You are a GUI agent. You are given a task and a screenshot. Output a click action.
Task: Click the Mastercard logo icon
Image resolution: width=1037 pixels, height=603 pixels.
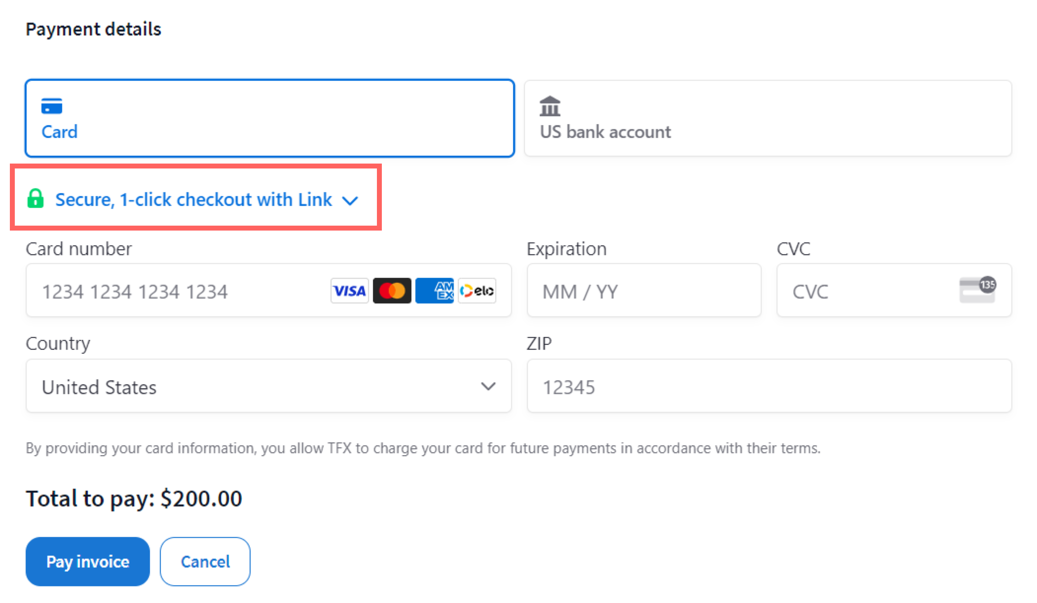392,291
